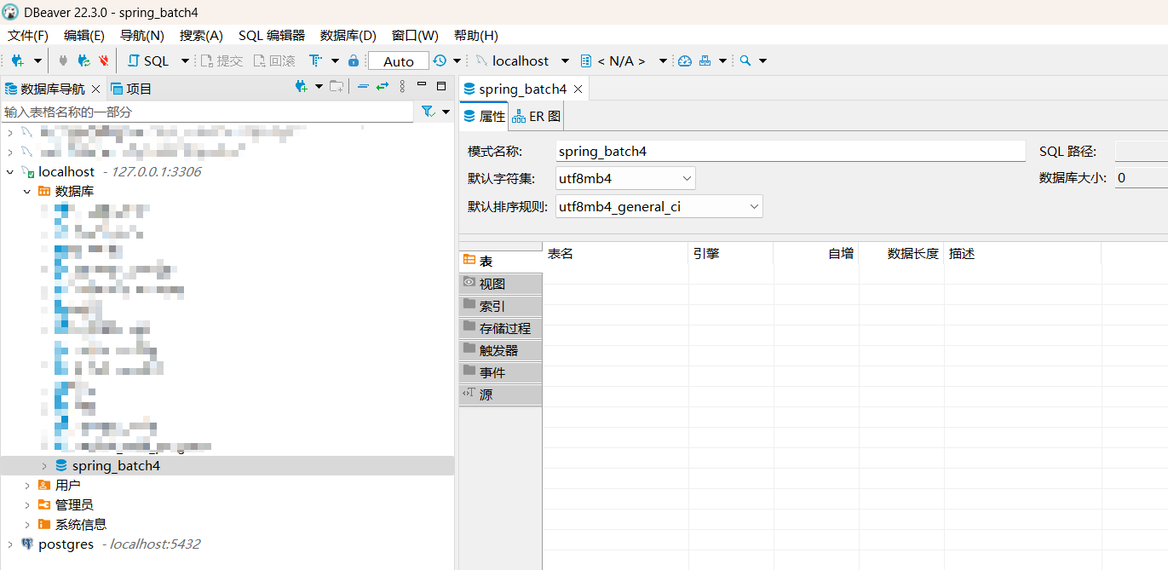
Task: Open the dropdown arrow beside the network icon
Action: tap(723, 61)
